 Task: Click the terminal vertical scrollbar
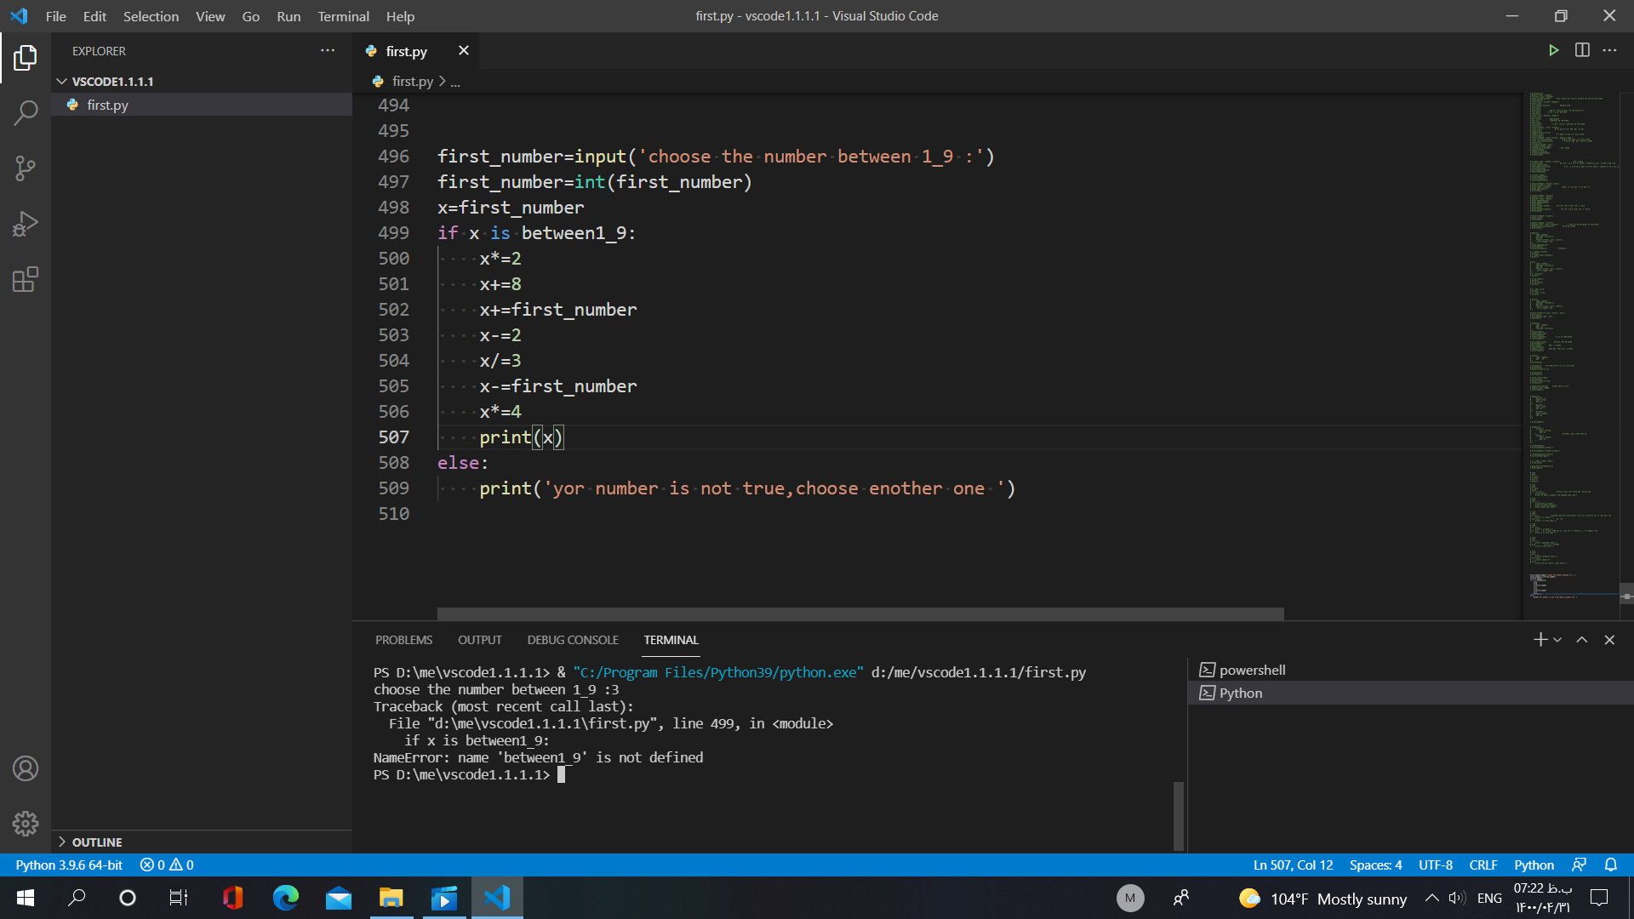coord(1179,815)
